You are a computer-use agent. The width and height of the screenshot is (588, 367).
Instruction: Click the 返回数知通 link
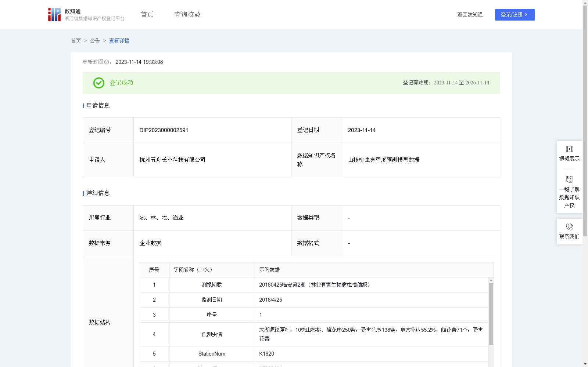pos(470,15)
